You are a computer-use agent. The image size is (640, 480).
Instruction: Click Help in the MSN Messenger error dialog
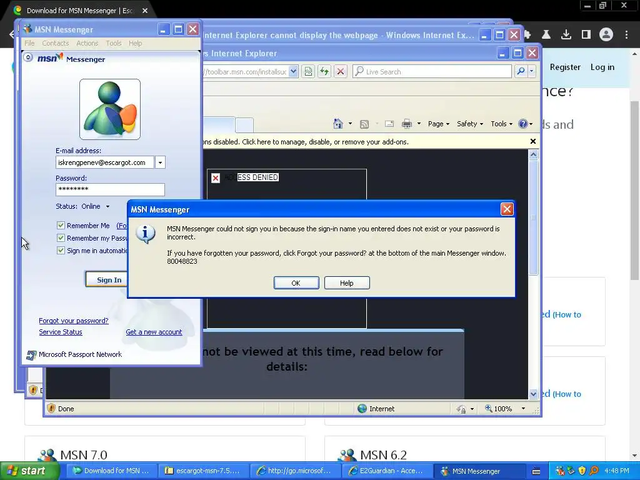[x=347, y=283]
